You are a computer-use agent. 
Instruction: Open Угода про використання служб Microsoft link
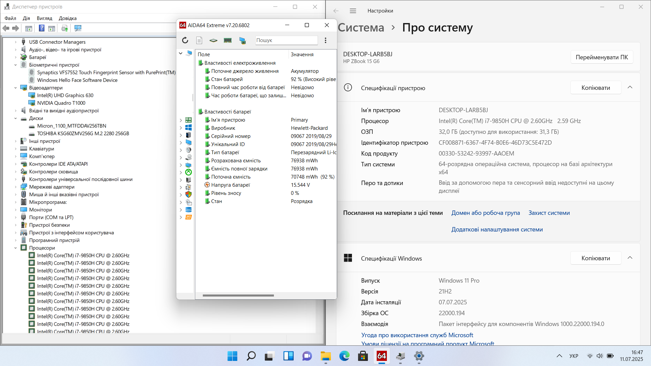pos(417,335)
